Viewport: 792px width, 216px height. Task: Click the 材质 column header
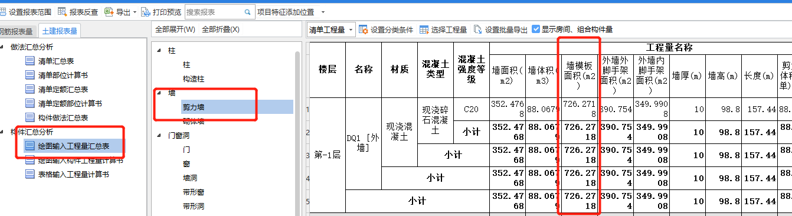point(400,70)
